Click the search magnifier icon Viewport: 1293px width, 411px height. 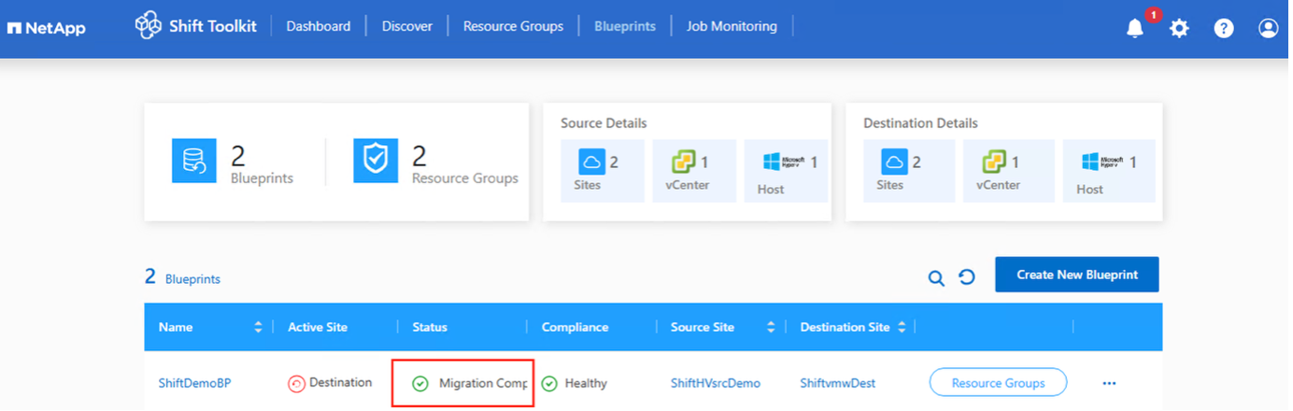(x=935, y=277)
